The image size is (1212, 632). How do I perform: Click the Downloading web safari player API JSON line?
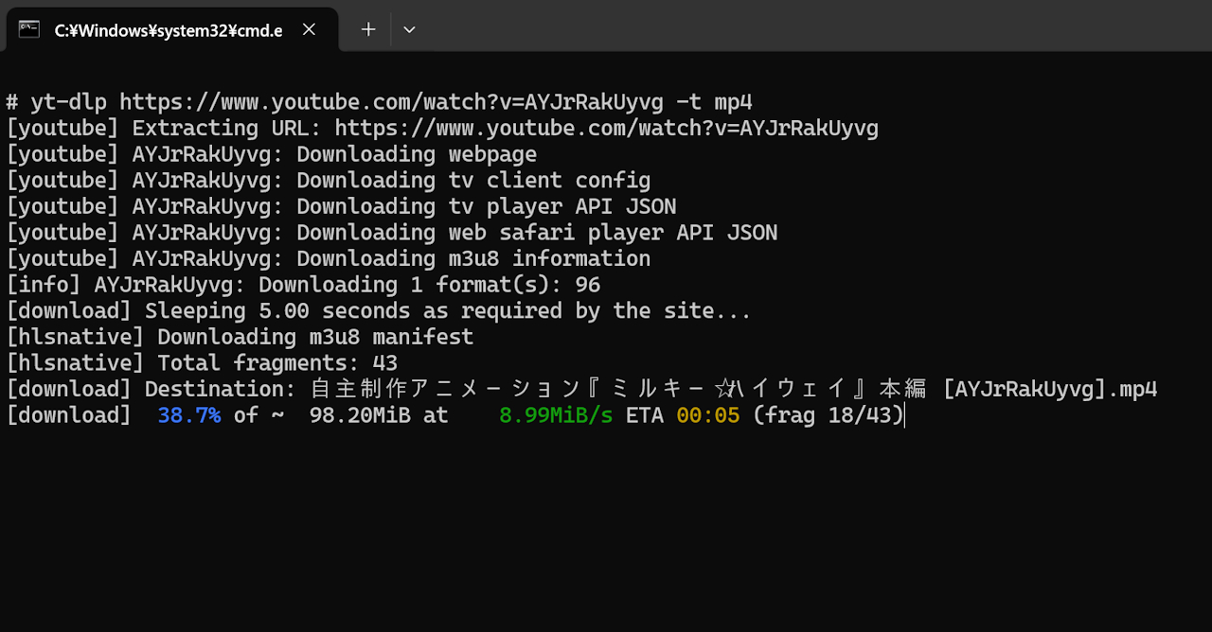537,233
